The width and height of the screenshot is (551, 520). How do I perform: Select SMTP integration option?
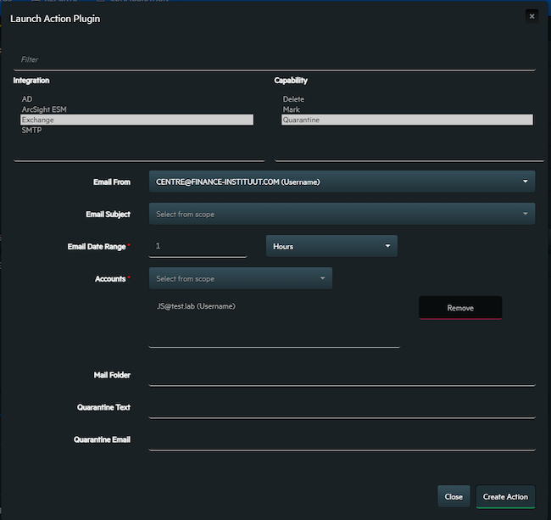coord(32,130)
